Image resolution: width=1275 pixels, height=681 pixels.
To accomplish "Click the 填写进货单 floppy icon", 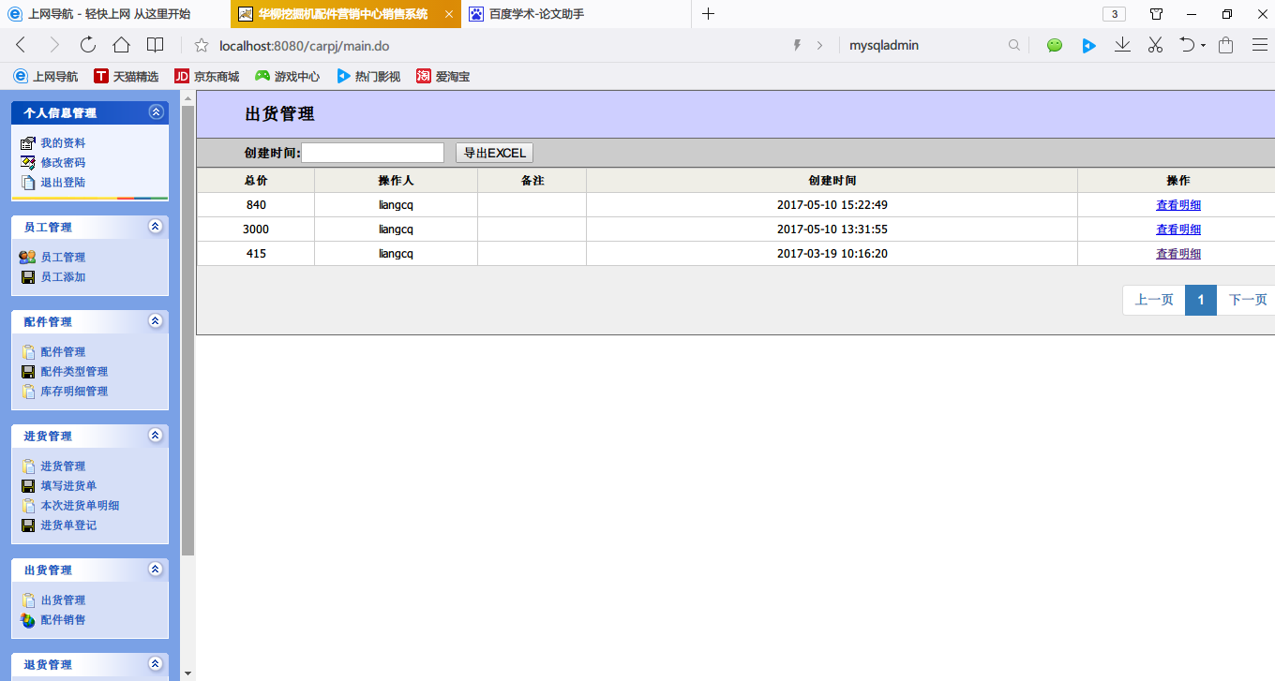I will pyautogui.click(x=27, y=486).
